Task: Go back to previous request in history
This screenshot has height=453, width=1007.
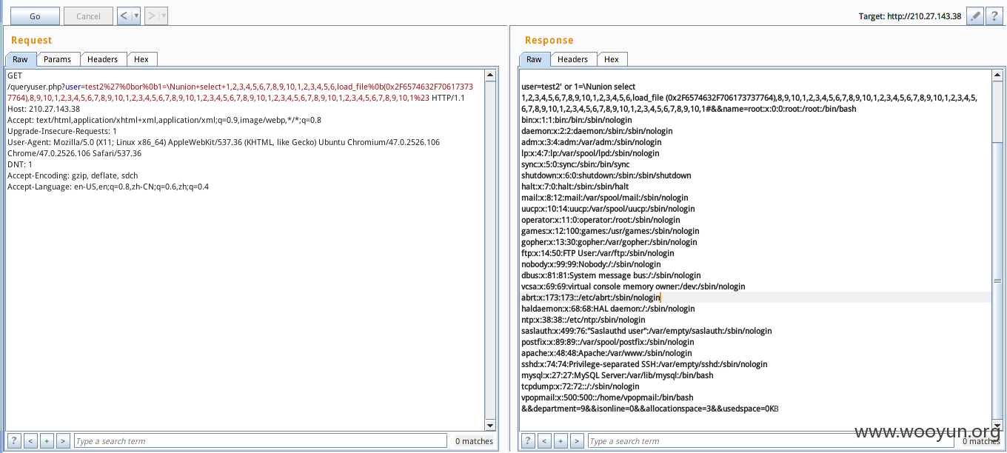Action: (x=124, y=16)
